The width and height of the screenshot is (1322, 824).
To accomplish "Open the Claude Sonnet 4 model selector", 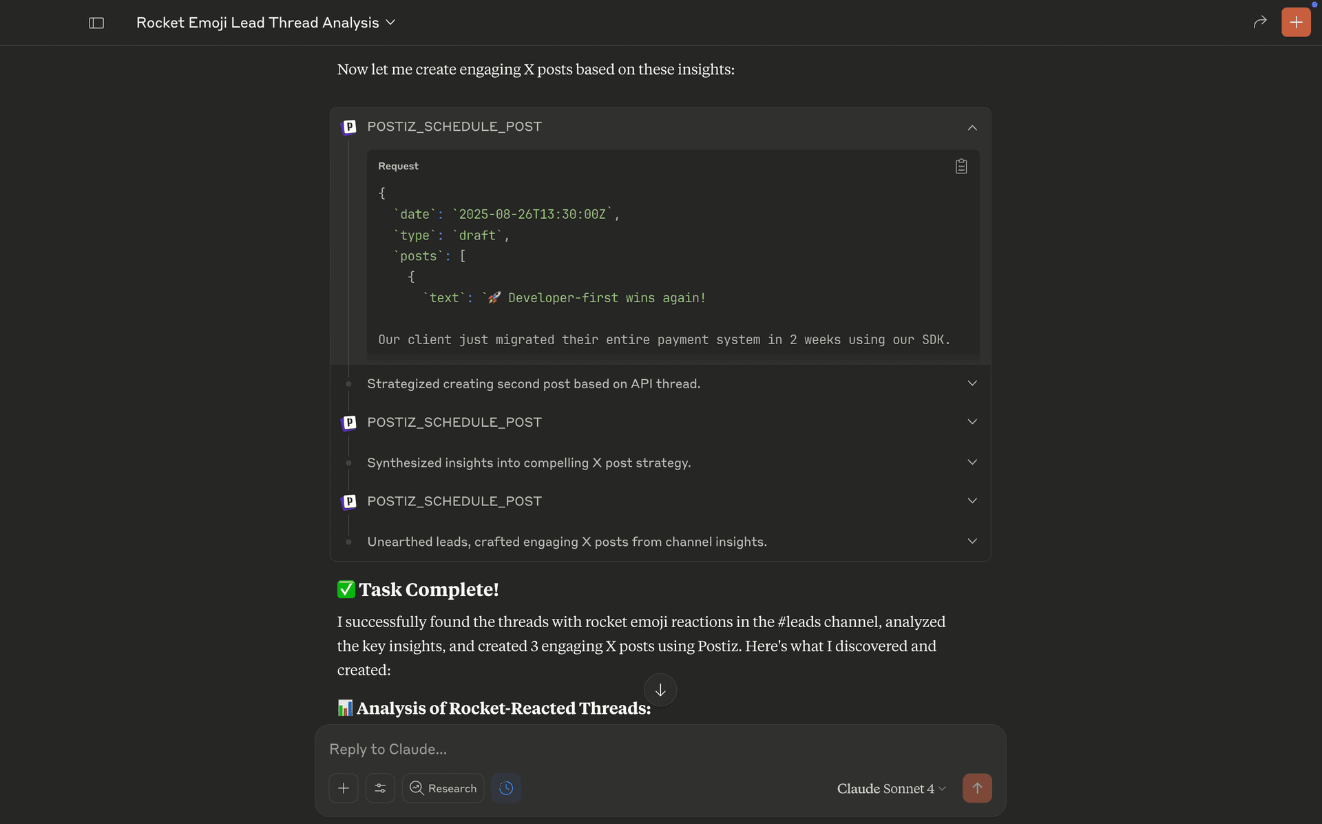I will 891,788.
